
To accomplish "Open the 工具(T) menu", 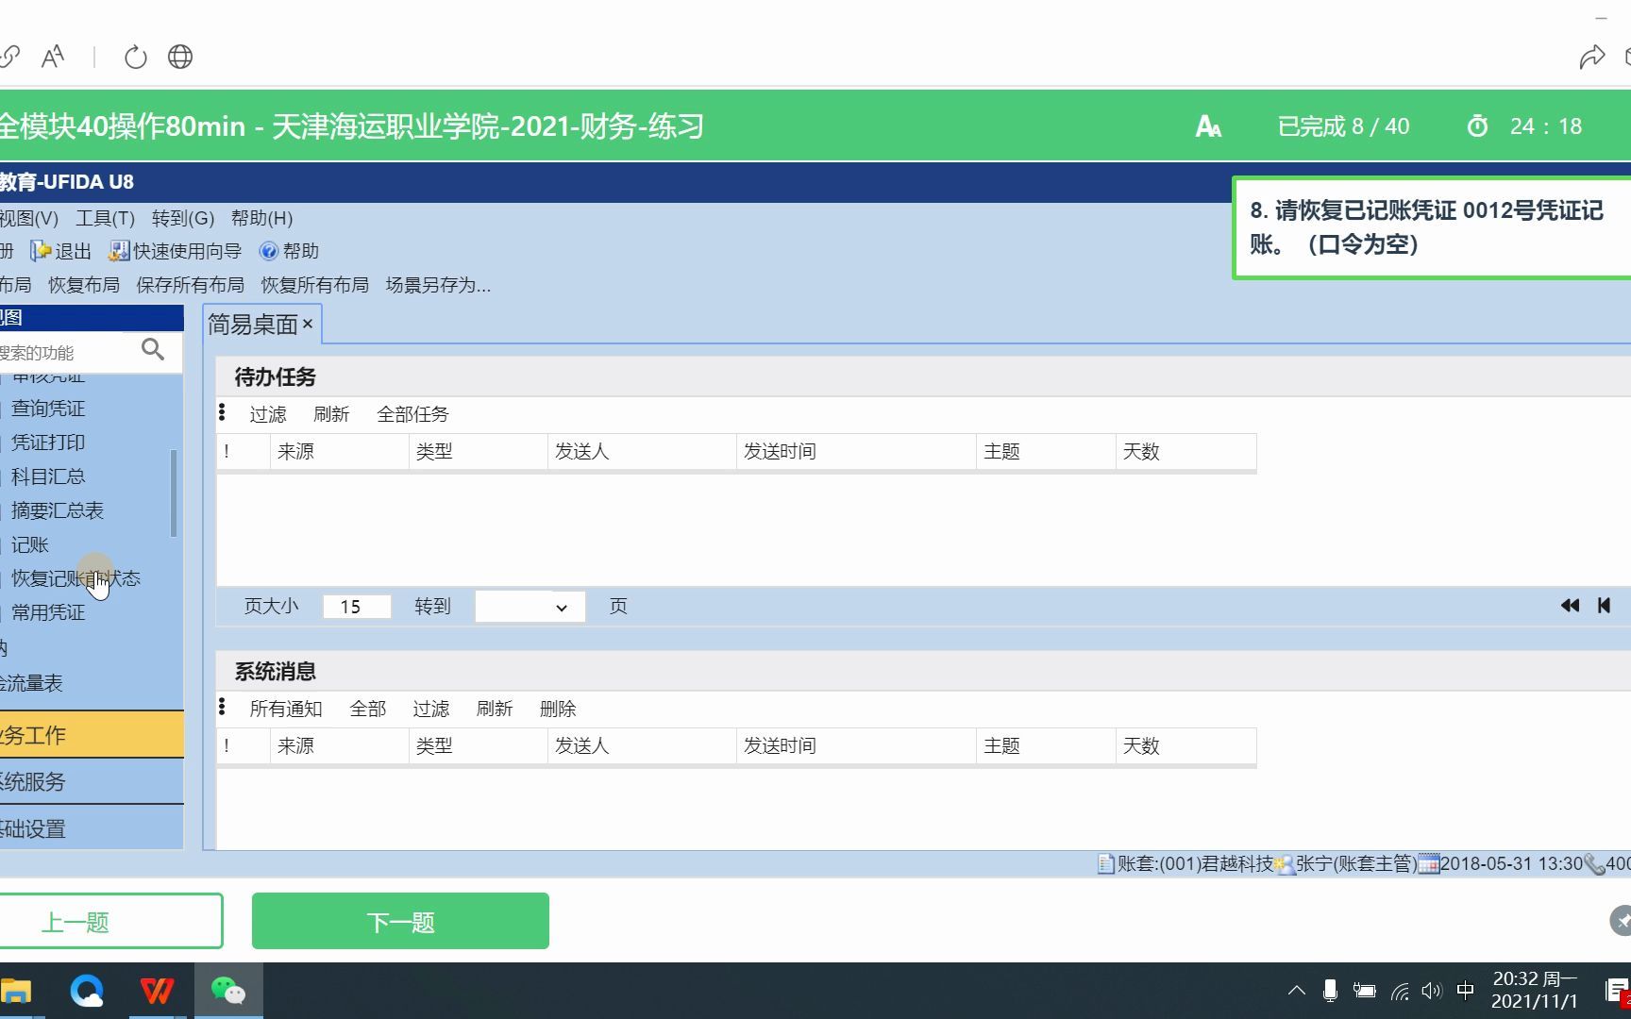I will pos(106,218).
